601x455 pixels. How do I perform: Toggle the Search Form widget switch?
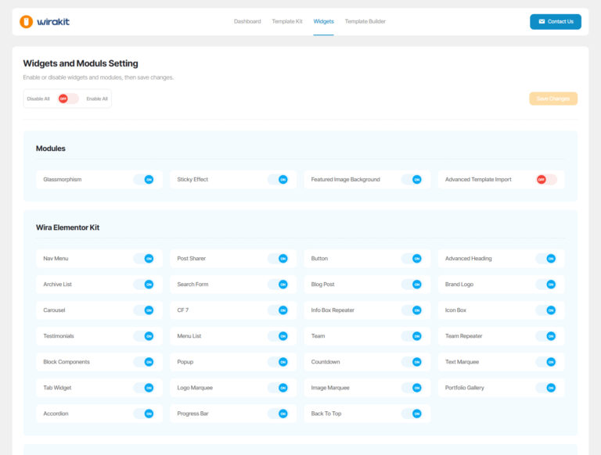278,285
